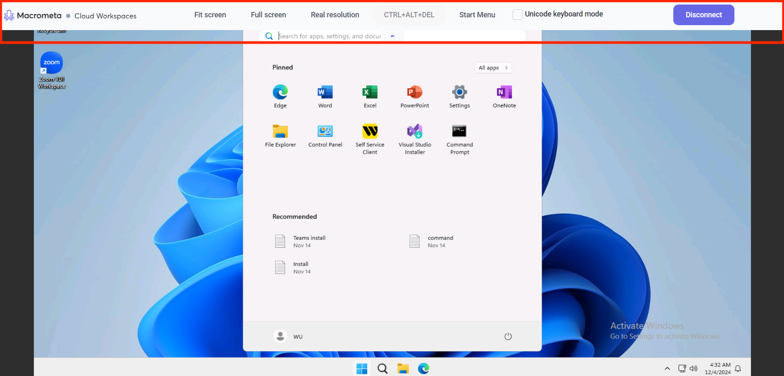Collapse the search box with the chevron
Viewport: 784px width, 376px height.
point(392,36)
